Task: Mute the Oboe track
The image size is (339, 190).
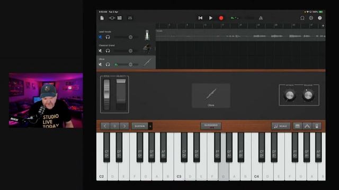Action: [100, 64]
